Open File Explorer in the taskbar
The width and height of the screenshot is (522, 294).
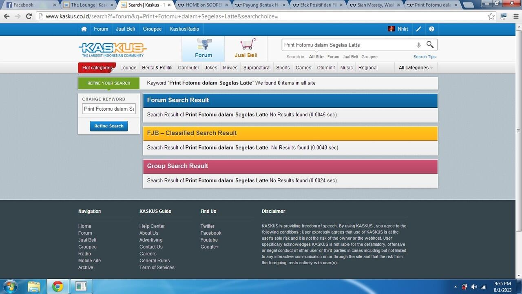(34, 286)
